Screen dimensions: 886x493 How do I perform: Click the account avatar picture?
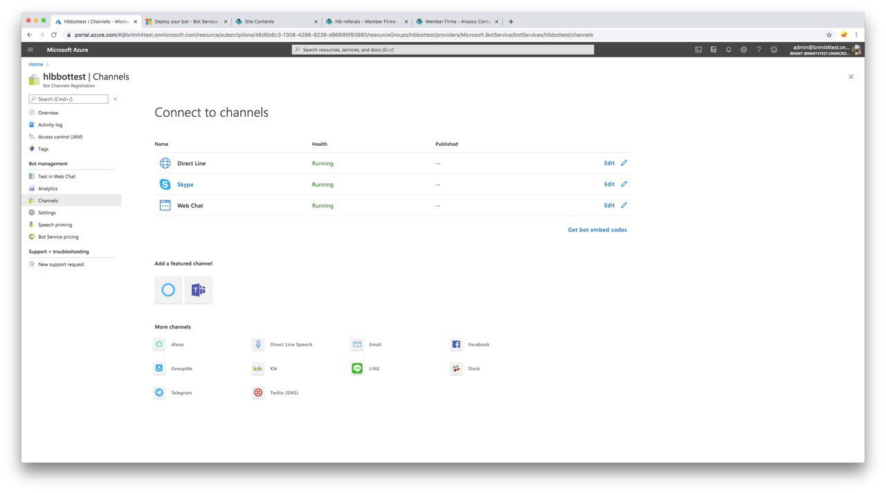click(857, 50)
